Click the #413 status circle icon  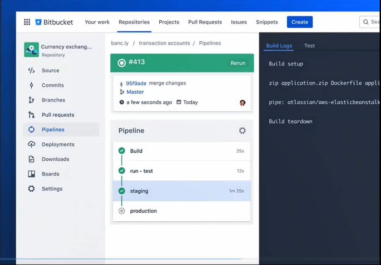tap(121, 63)
